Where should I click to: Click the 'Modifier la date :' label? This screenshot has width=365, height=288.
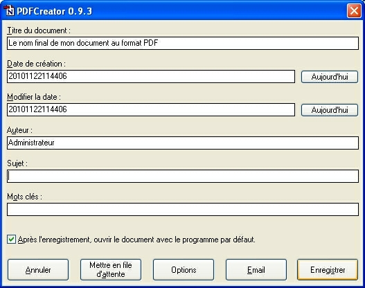click(x=34, y=97)
